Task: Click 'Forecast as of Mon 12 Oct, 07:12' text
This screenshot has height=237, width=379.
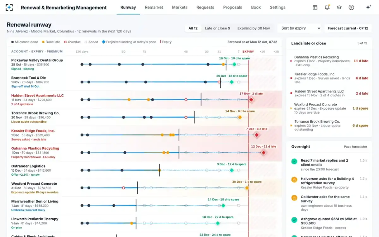Action: (x=252, y=42)
